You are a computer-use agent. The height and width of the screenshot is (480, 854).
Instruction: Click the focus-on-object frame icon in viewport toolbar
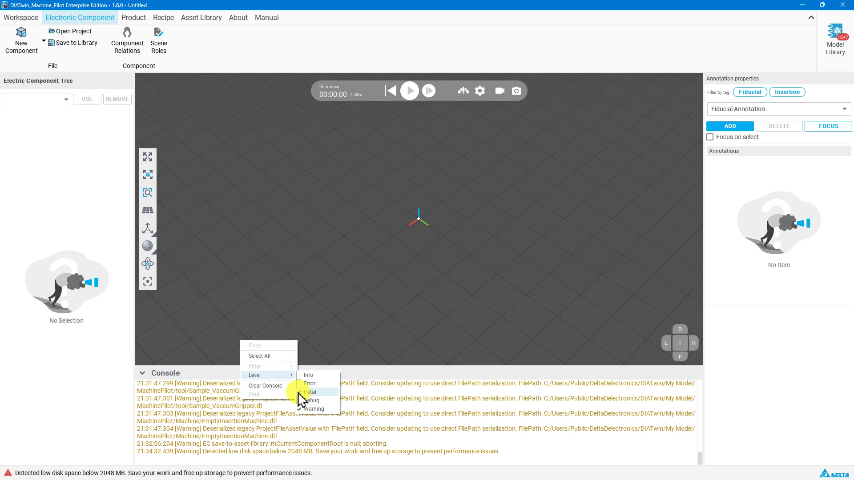click(148, 175)
